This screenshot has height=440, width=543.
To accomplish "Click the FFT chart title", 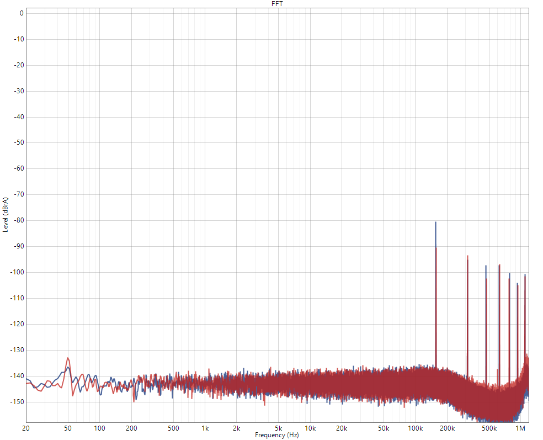I will coord(278,3).
